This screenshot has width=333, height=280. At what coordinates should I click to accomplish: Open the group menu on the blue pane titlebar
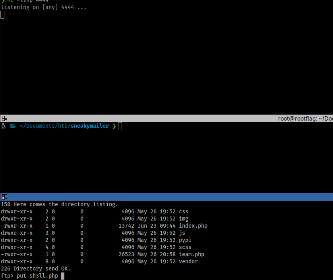pos(4,197)
